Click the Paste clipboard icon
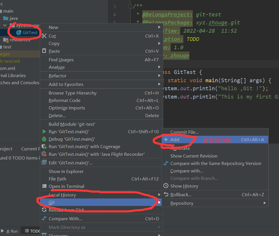This screenshot has width=279, height=236. [x=44, y=51]
